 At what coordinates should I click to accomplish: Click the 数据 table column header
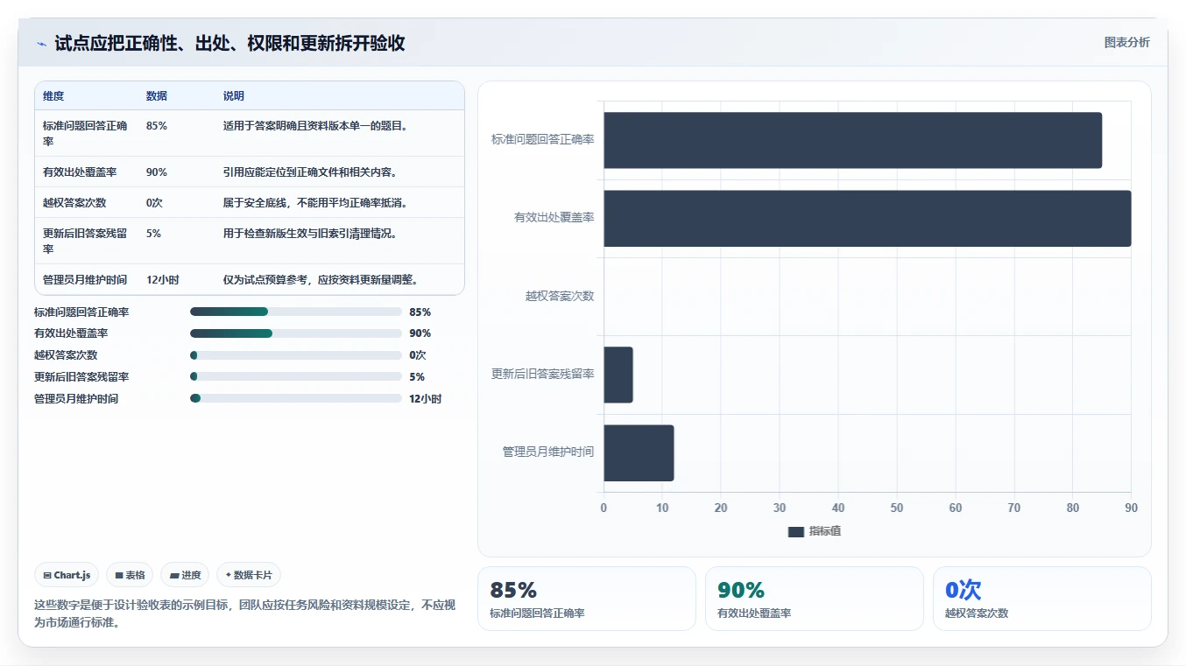pyautogui.click(x=157, y=96)
